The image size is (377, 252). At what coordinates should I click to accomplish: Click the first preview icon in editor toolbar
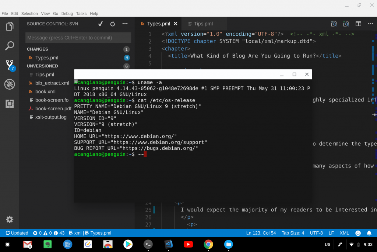334,24
